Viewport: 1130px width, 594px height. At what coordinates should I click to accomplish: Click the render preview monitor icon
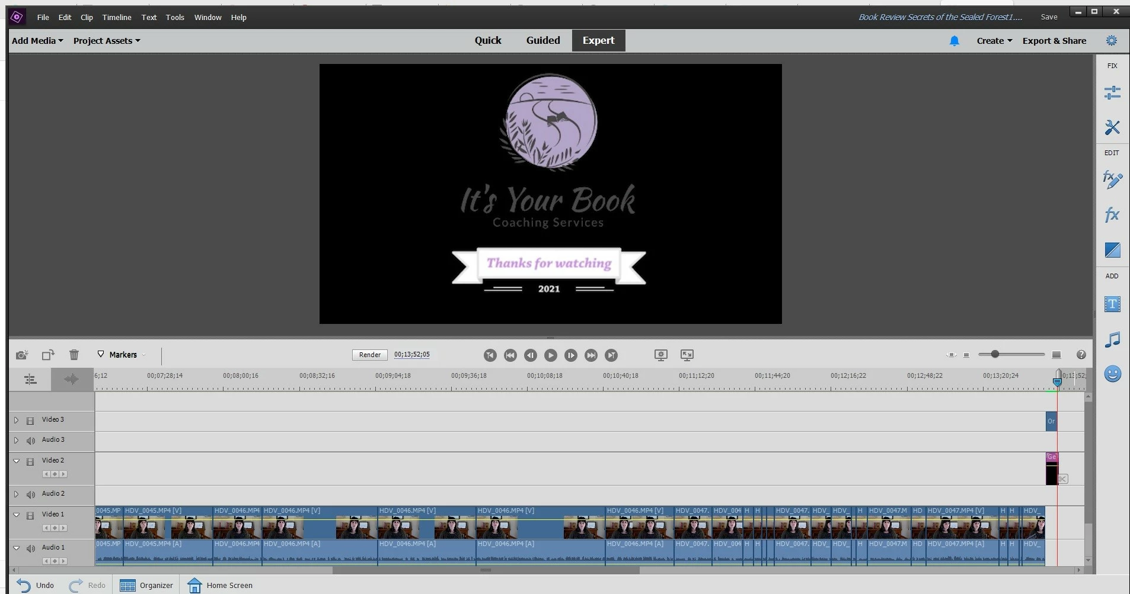[661, 355]
